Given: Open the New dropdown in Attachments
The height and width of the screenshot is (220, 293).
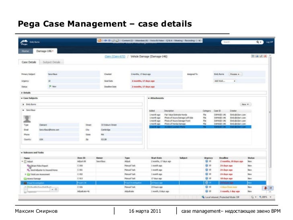Looking at the screenshot, I should point(246,104).
